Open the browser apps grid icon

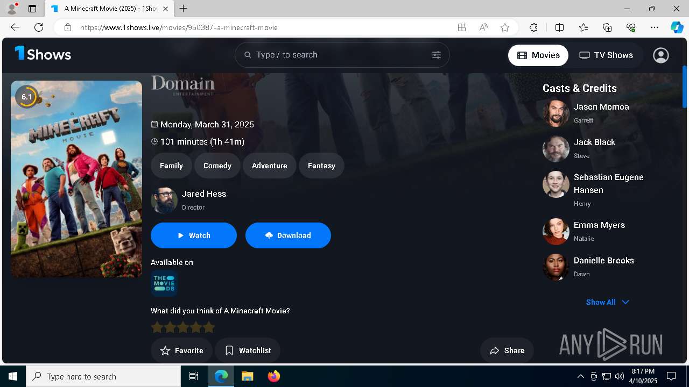pos(461,27)
